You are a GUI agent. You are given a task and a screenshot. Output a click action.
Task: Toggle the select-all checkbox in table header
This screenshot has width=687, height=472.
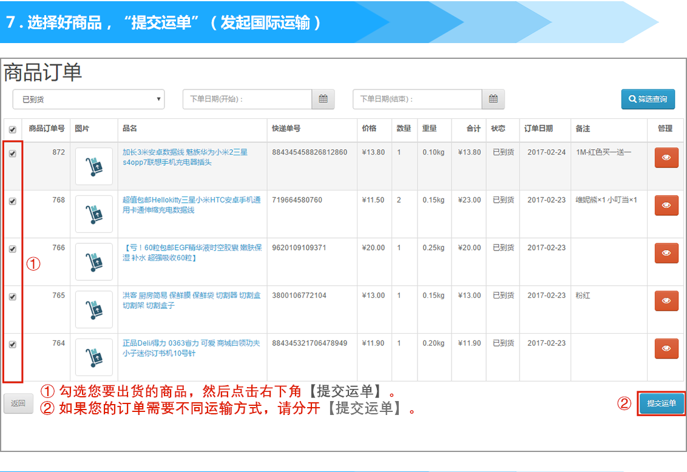tap(13, 130)
